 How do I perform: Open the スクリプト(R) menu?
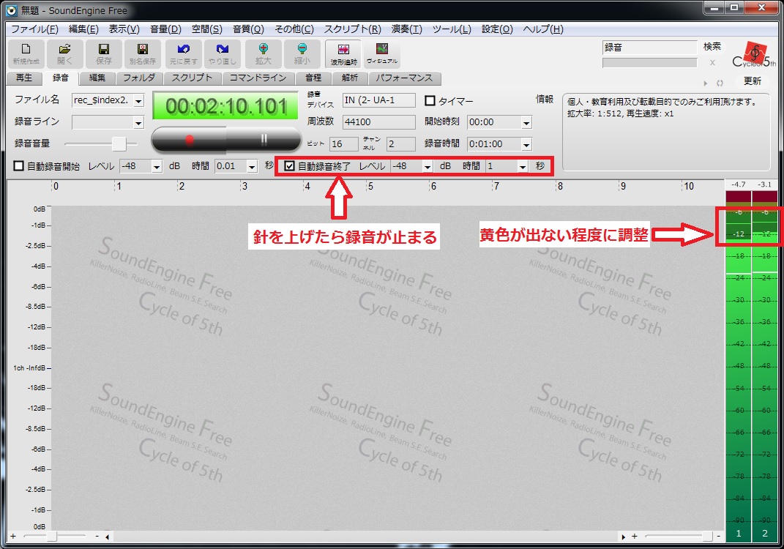pos(353,29)
